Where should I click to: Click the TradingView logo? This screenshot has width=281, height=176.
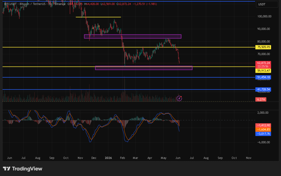[23, 169]
